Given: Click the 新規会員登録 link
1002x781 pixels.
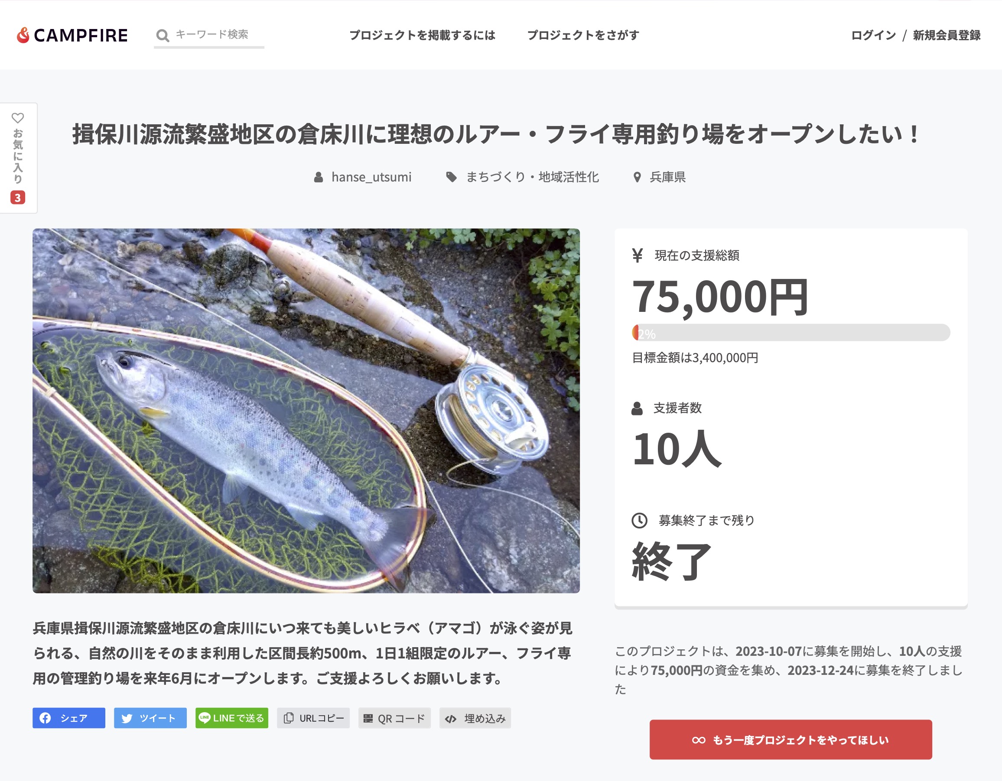Looking at the screenshot, I should pyautogui.click(x=947, y=36).
